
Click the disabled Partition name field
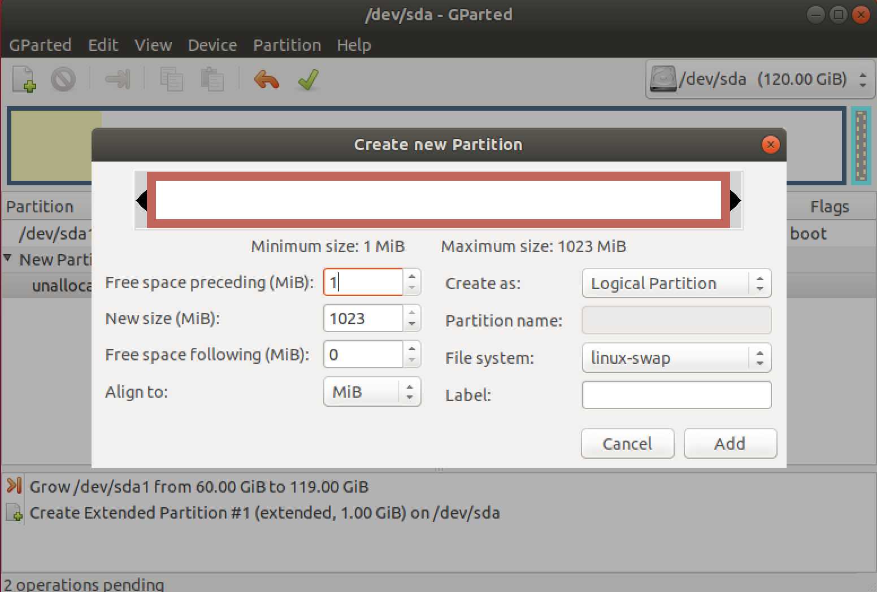click(676, 320)
